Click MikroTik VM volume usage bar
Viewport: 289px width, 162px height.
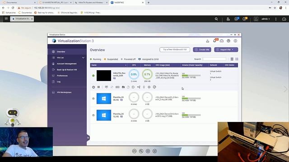[x=191, y=76]
